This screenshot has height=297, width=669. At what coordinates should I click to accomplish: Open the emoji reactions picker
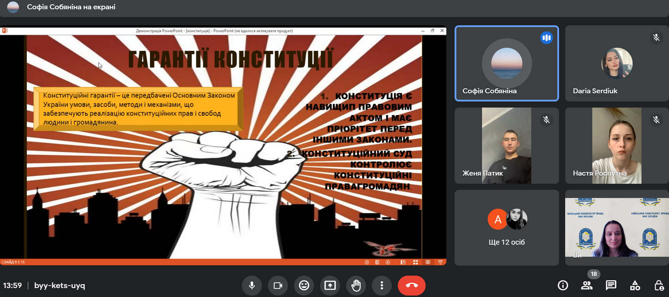304,286
